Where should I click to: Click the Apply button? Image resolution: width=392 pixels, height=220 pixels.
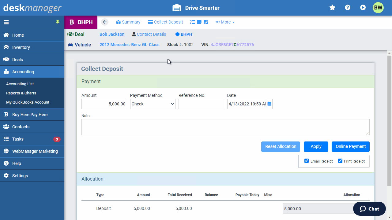(316, 146)
